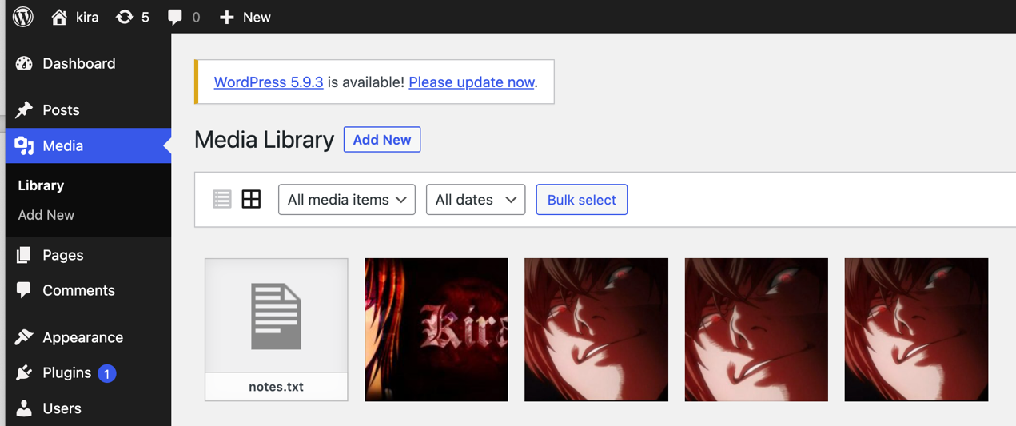
Task: Open Posts from the sidebar
Action: click(61, 109)
